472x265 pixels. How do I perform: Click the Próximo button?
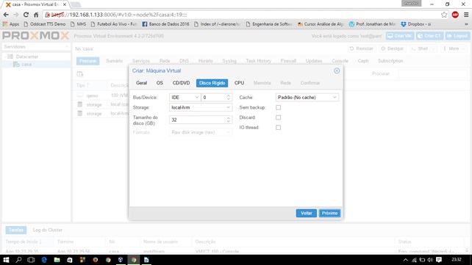pos(329,213)
